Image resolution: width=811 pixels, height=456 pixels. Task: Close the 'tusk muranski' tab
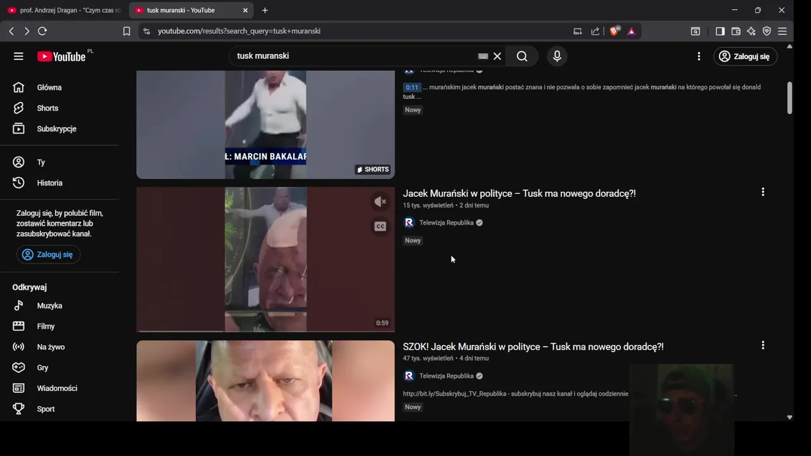[245, 10]
